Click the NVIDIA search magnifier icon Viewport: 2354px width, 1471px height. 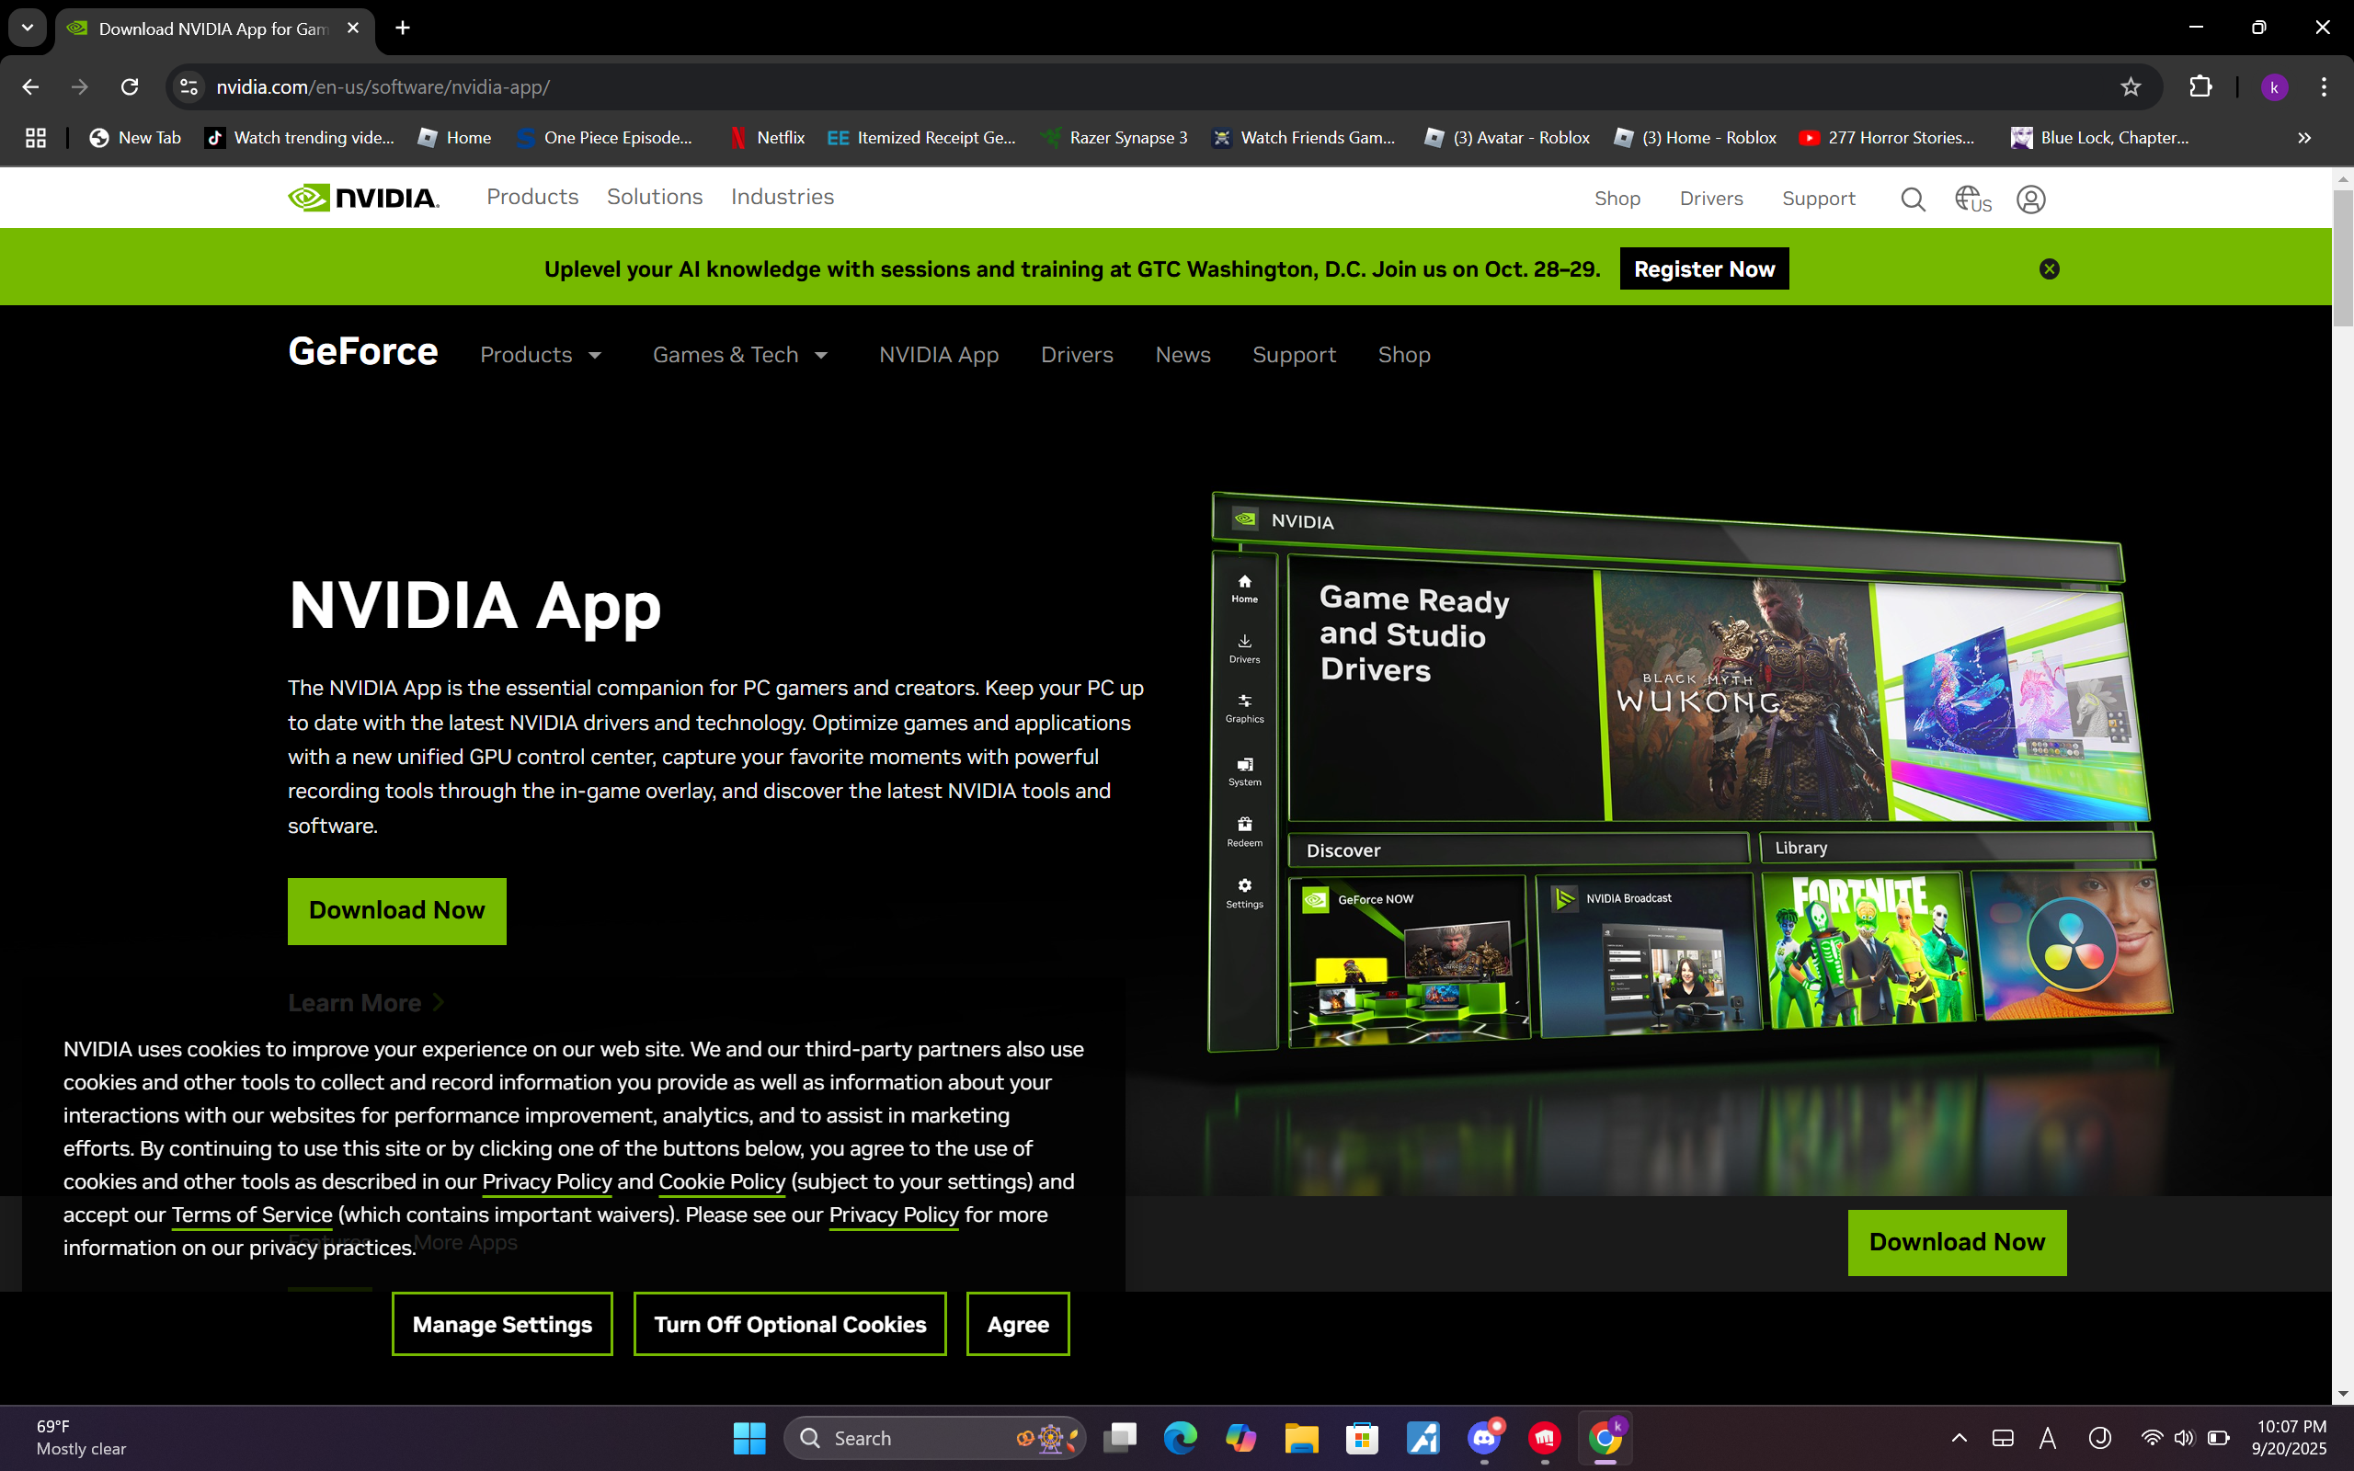(1913, 200)
